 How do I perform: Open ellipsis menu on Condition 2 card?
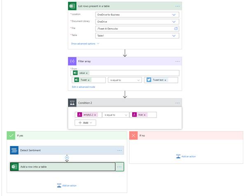click(x=177, y=103)
